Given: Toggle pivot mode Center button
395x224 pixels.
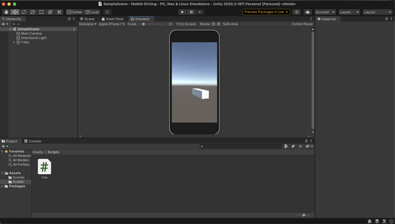Looking at the screenshot, I should point(75,12).
